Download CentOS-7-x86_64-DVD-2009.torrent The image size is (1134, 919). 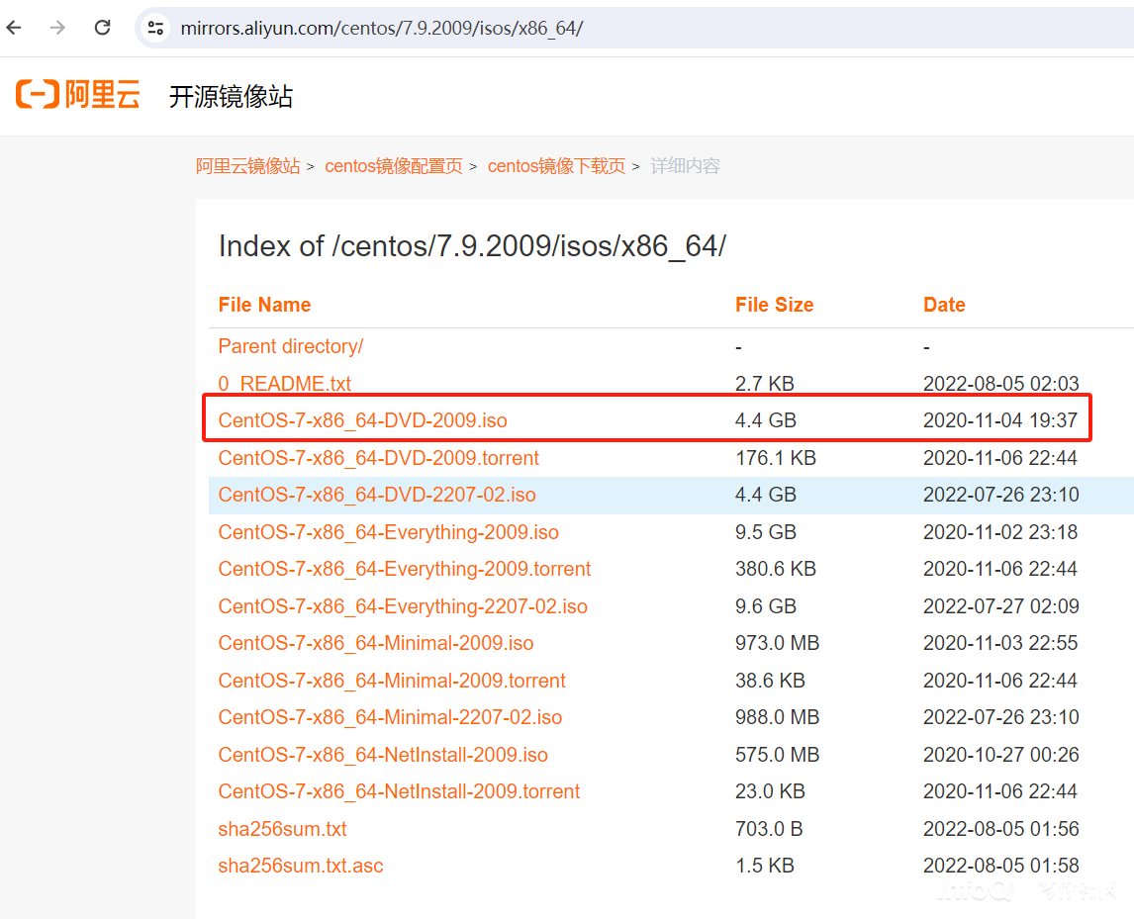(378, 458)
